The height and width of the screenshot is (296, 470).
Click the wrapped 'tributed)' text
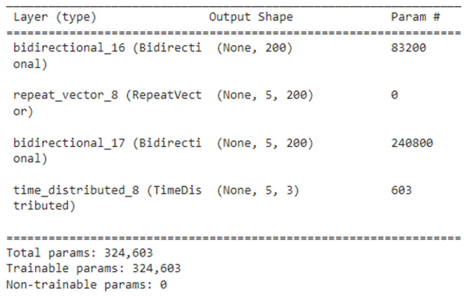coord(44,206)
